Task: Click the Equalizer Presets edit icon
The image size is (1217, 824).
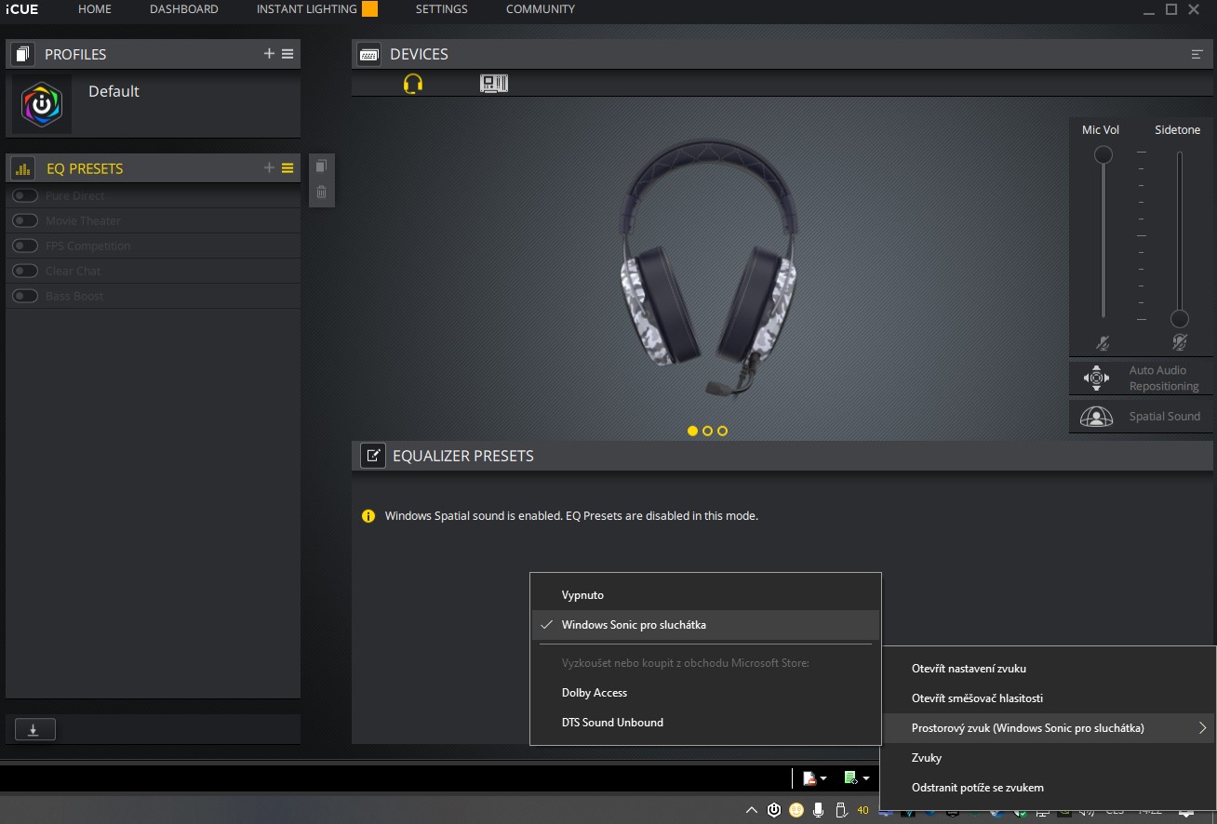Action: [x=373, y=456]
